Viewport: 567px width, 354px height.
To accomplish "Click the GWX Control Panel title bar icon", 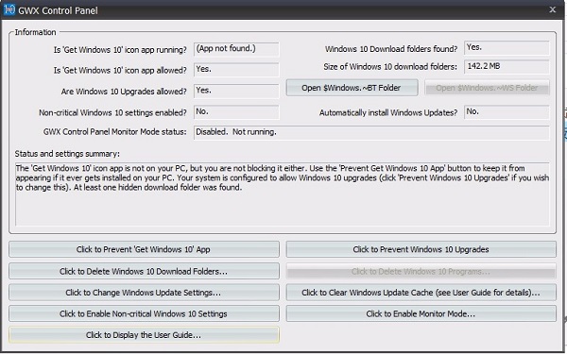I will (9, 9).
